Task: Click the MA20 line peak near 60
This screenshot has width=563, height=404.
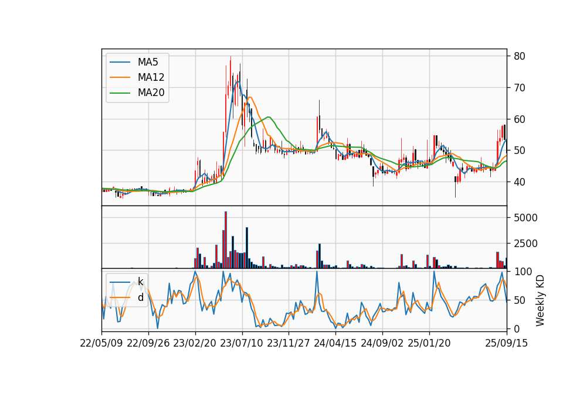Action: (x=269, y=117)
